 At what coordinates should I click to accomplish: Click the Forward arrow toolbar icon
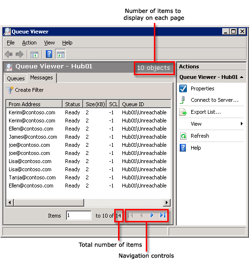click(20, 55)
